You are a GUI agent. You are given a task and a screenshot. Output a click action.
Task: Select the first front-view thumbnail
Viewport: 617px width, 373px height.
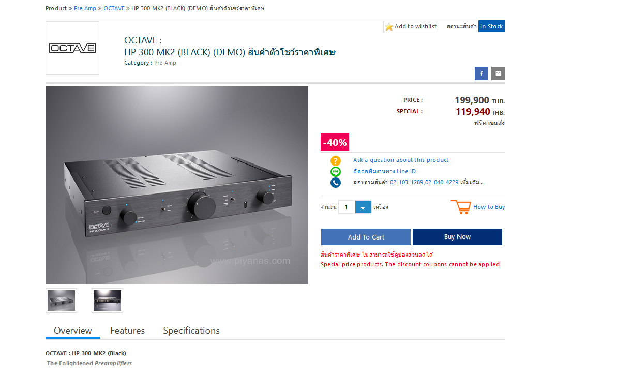pos(61,301)
